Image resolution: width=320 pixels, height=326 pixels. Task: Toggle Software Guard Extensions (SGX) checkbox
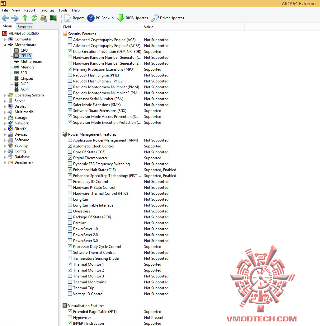click(x=70, y=110)
